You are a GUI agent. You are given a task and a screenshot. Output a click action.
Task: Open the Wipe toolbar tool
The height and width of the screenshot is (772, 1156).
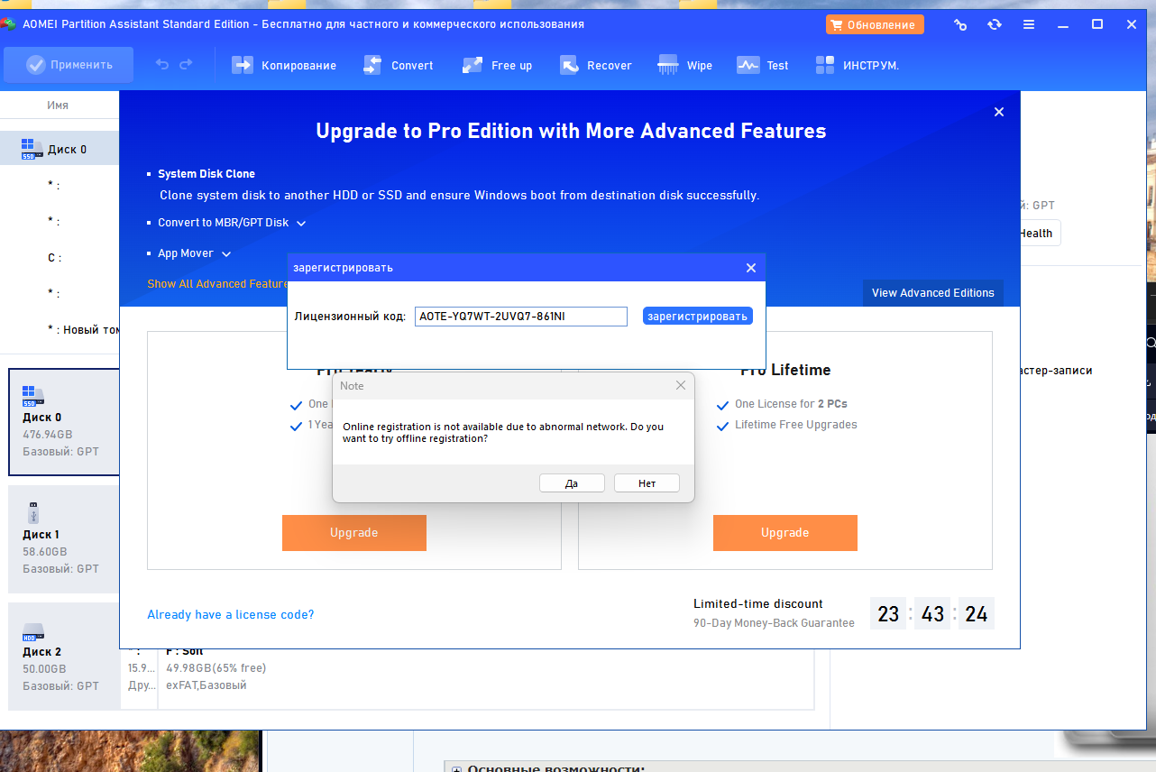click(685, 65)
